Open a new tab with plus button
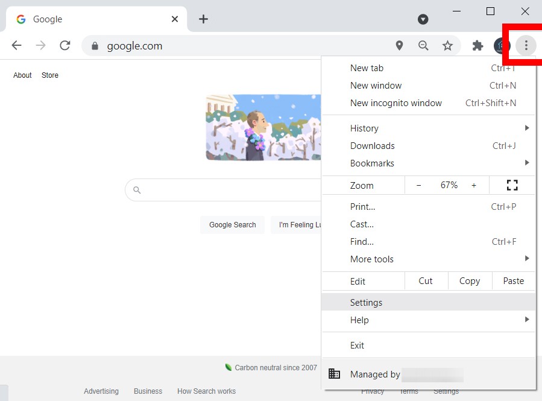The width and height of the screenshot is (542, 401). [204, 19]
